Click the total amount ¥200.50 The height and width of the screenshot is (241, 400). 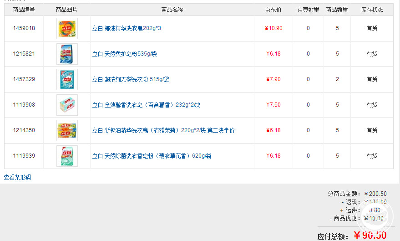(x=375, y=194)
